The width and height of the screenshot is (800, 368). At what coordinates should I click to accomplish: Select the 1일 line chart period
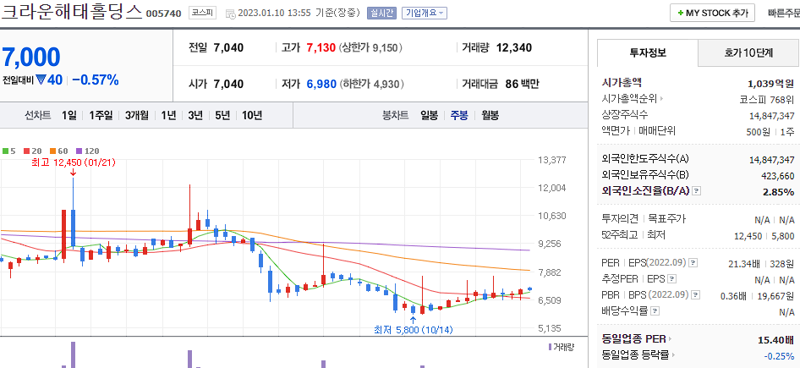pyautogui.click(x=68, y=115)
